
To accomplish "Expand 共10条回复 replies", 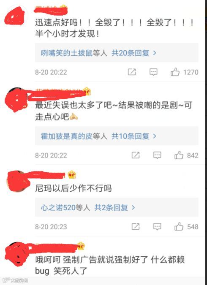I will coord(133,136).
